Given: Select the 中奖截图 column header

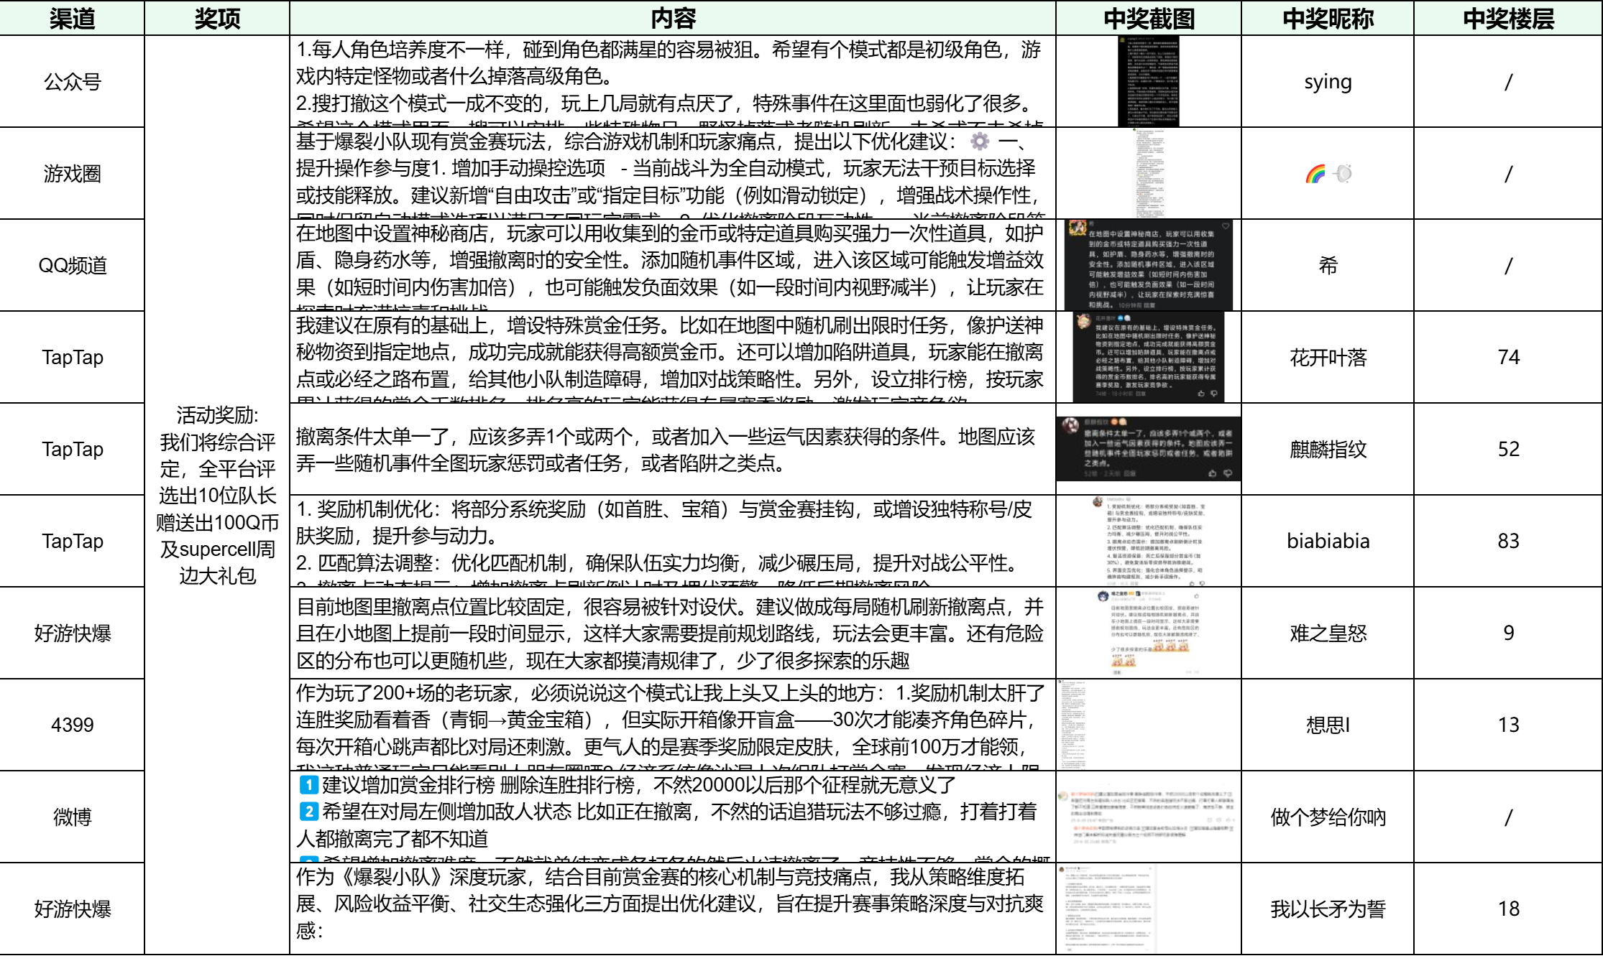Looking at the screenshot, I should click(1149, 18).
